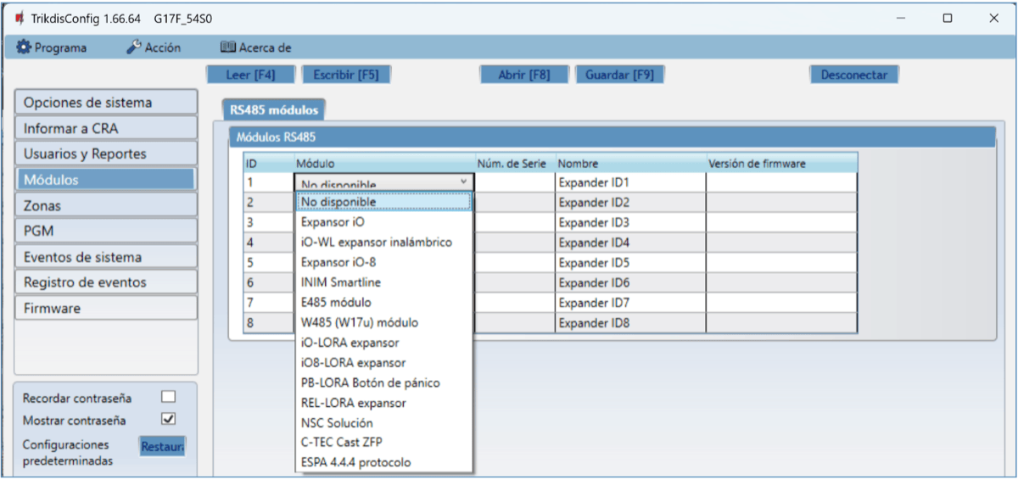The image size is (1018, 480).
Task: Select Expansor iO-8 from dropdown list
Action: (x=338, y=262)
